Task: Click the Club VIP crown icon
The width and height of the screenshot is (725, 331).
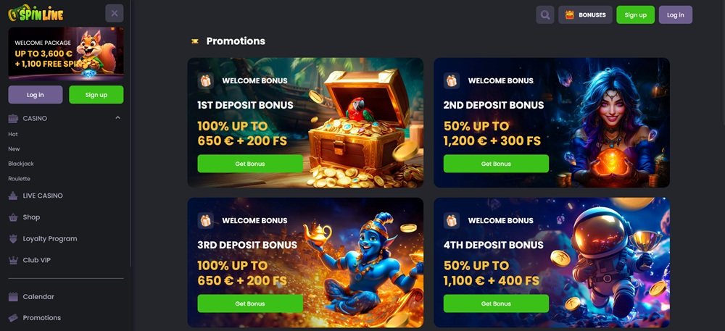Action: point(13,260)
